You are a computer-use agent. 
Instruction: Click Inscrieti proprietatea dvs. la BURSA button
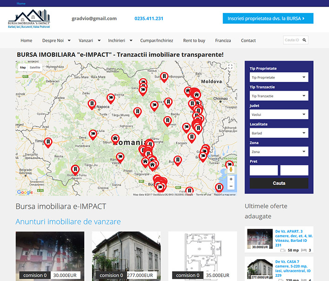click(x=268, y=19)
